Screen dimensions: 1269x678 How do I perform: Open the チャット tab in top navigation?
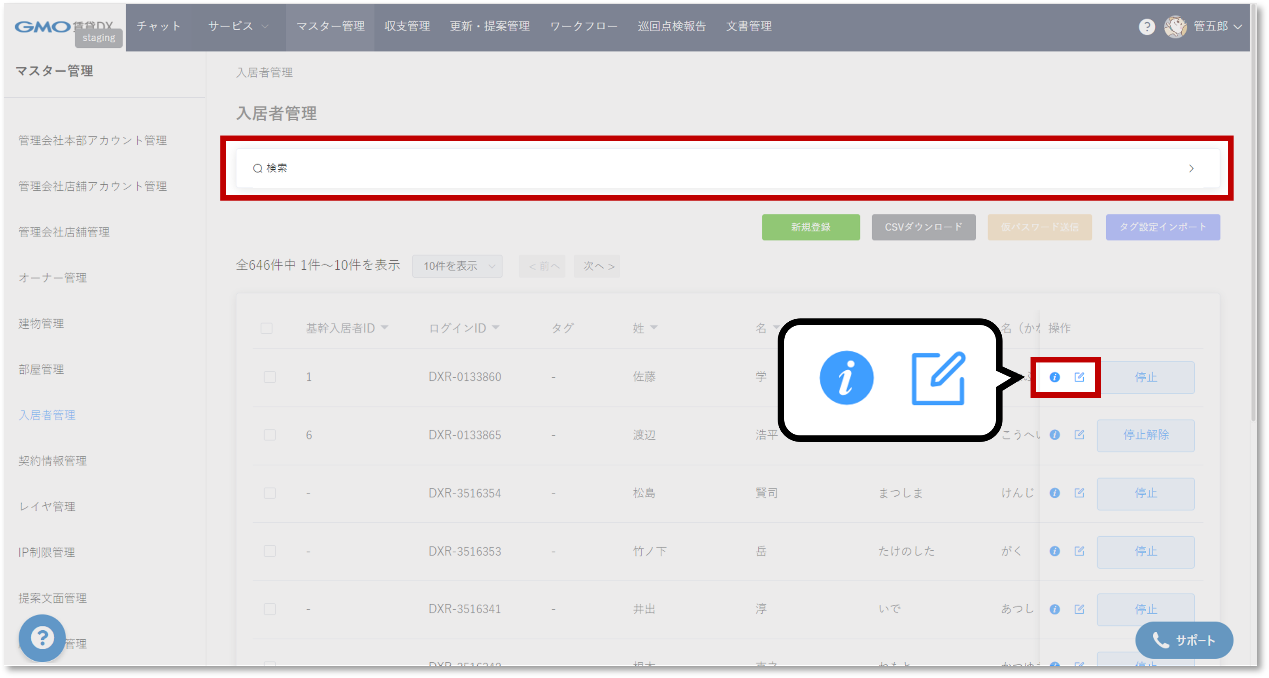pyautogui.click(x=159, y=27)
